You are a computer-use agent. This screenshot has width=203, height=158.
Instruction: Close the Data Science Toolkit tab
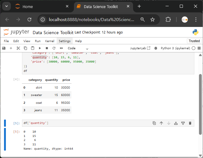[128, 6]
